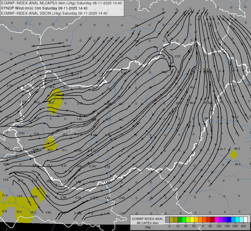The width and height of the screenshot is (251, 231).
Task: Click the 250 tick label on the legend
Action: pos(235,226)
